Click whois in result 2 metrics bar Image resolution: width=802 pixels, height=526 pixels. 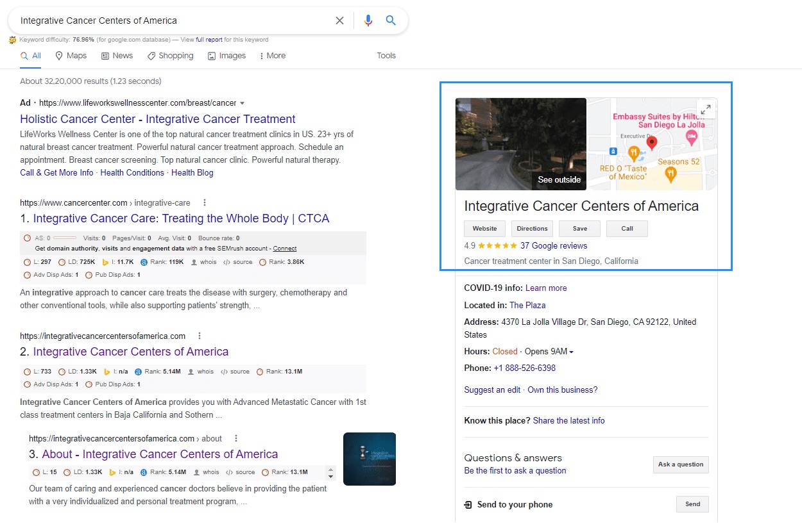(201, 372)
